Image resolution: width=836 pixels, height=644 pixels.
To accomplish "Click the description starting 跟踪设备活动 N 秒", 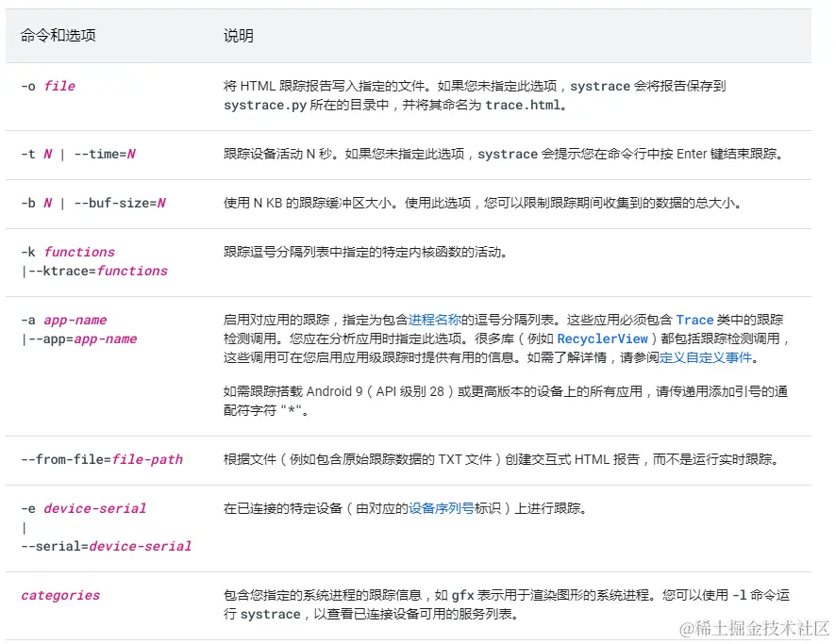I will point(505,154).
